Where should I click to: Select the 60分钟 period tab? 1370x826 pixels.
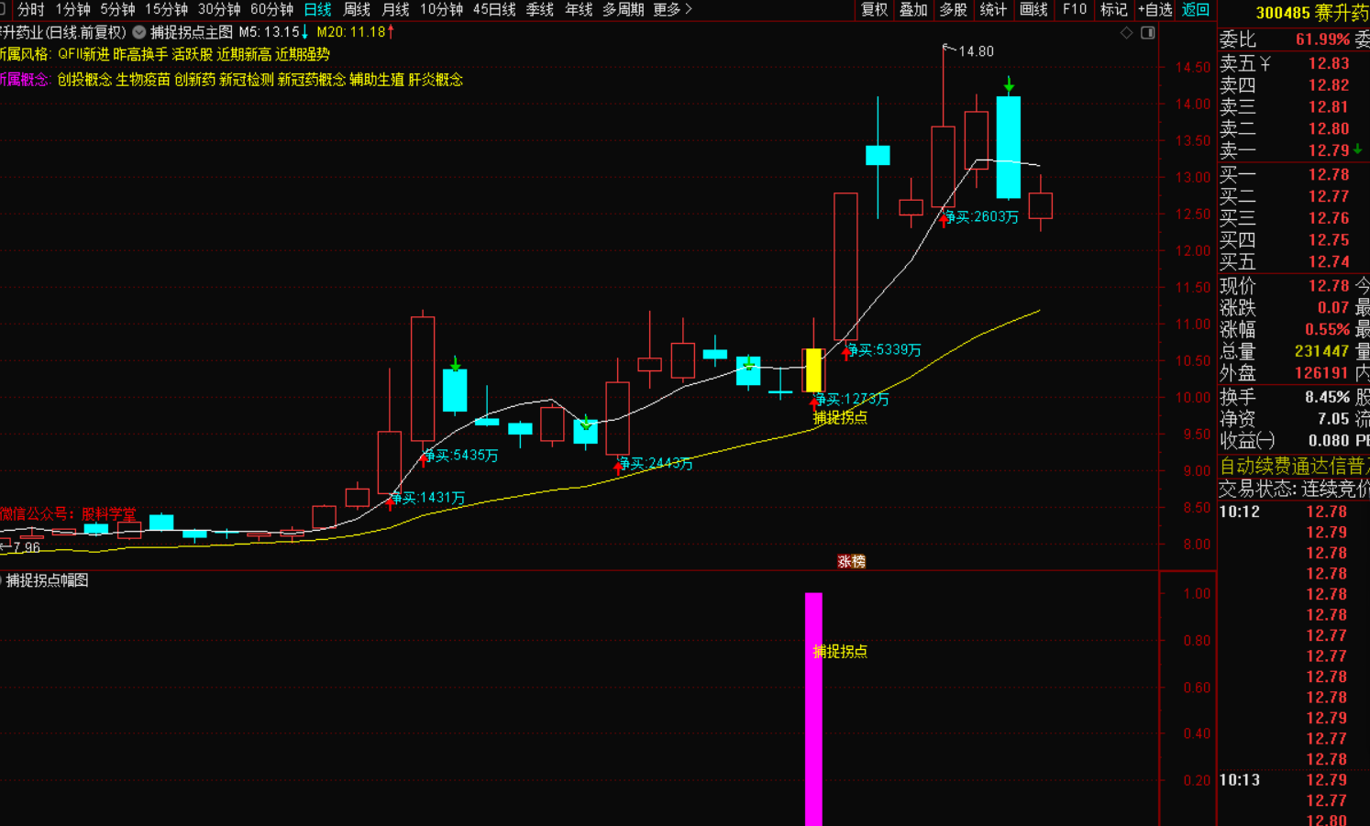(x=271, y=10)
